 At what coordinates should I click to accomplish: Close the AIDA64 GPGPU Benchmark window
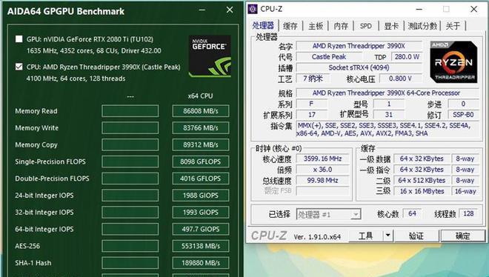pos(230,10)
